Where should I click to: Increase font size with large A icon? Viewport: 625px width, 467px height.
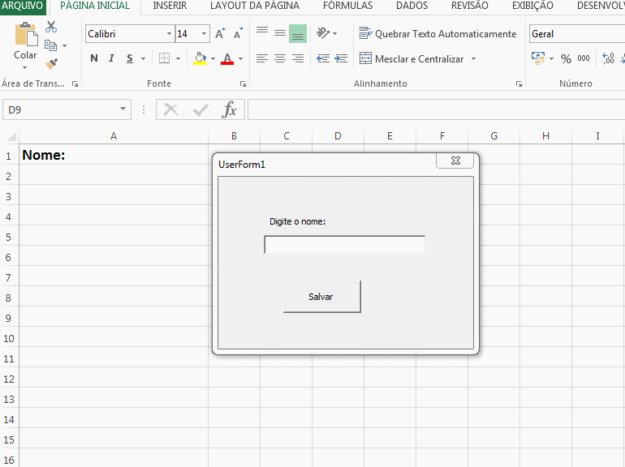(220, 34)
